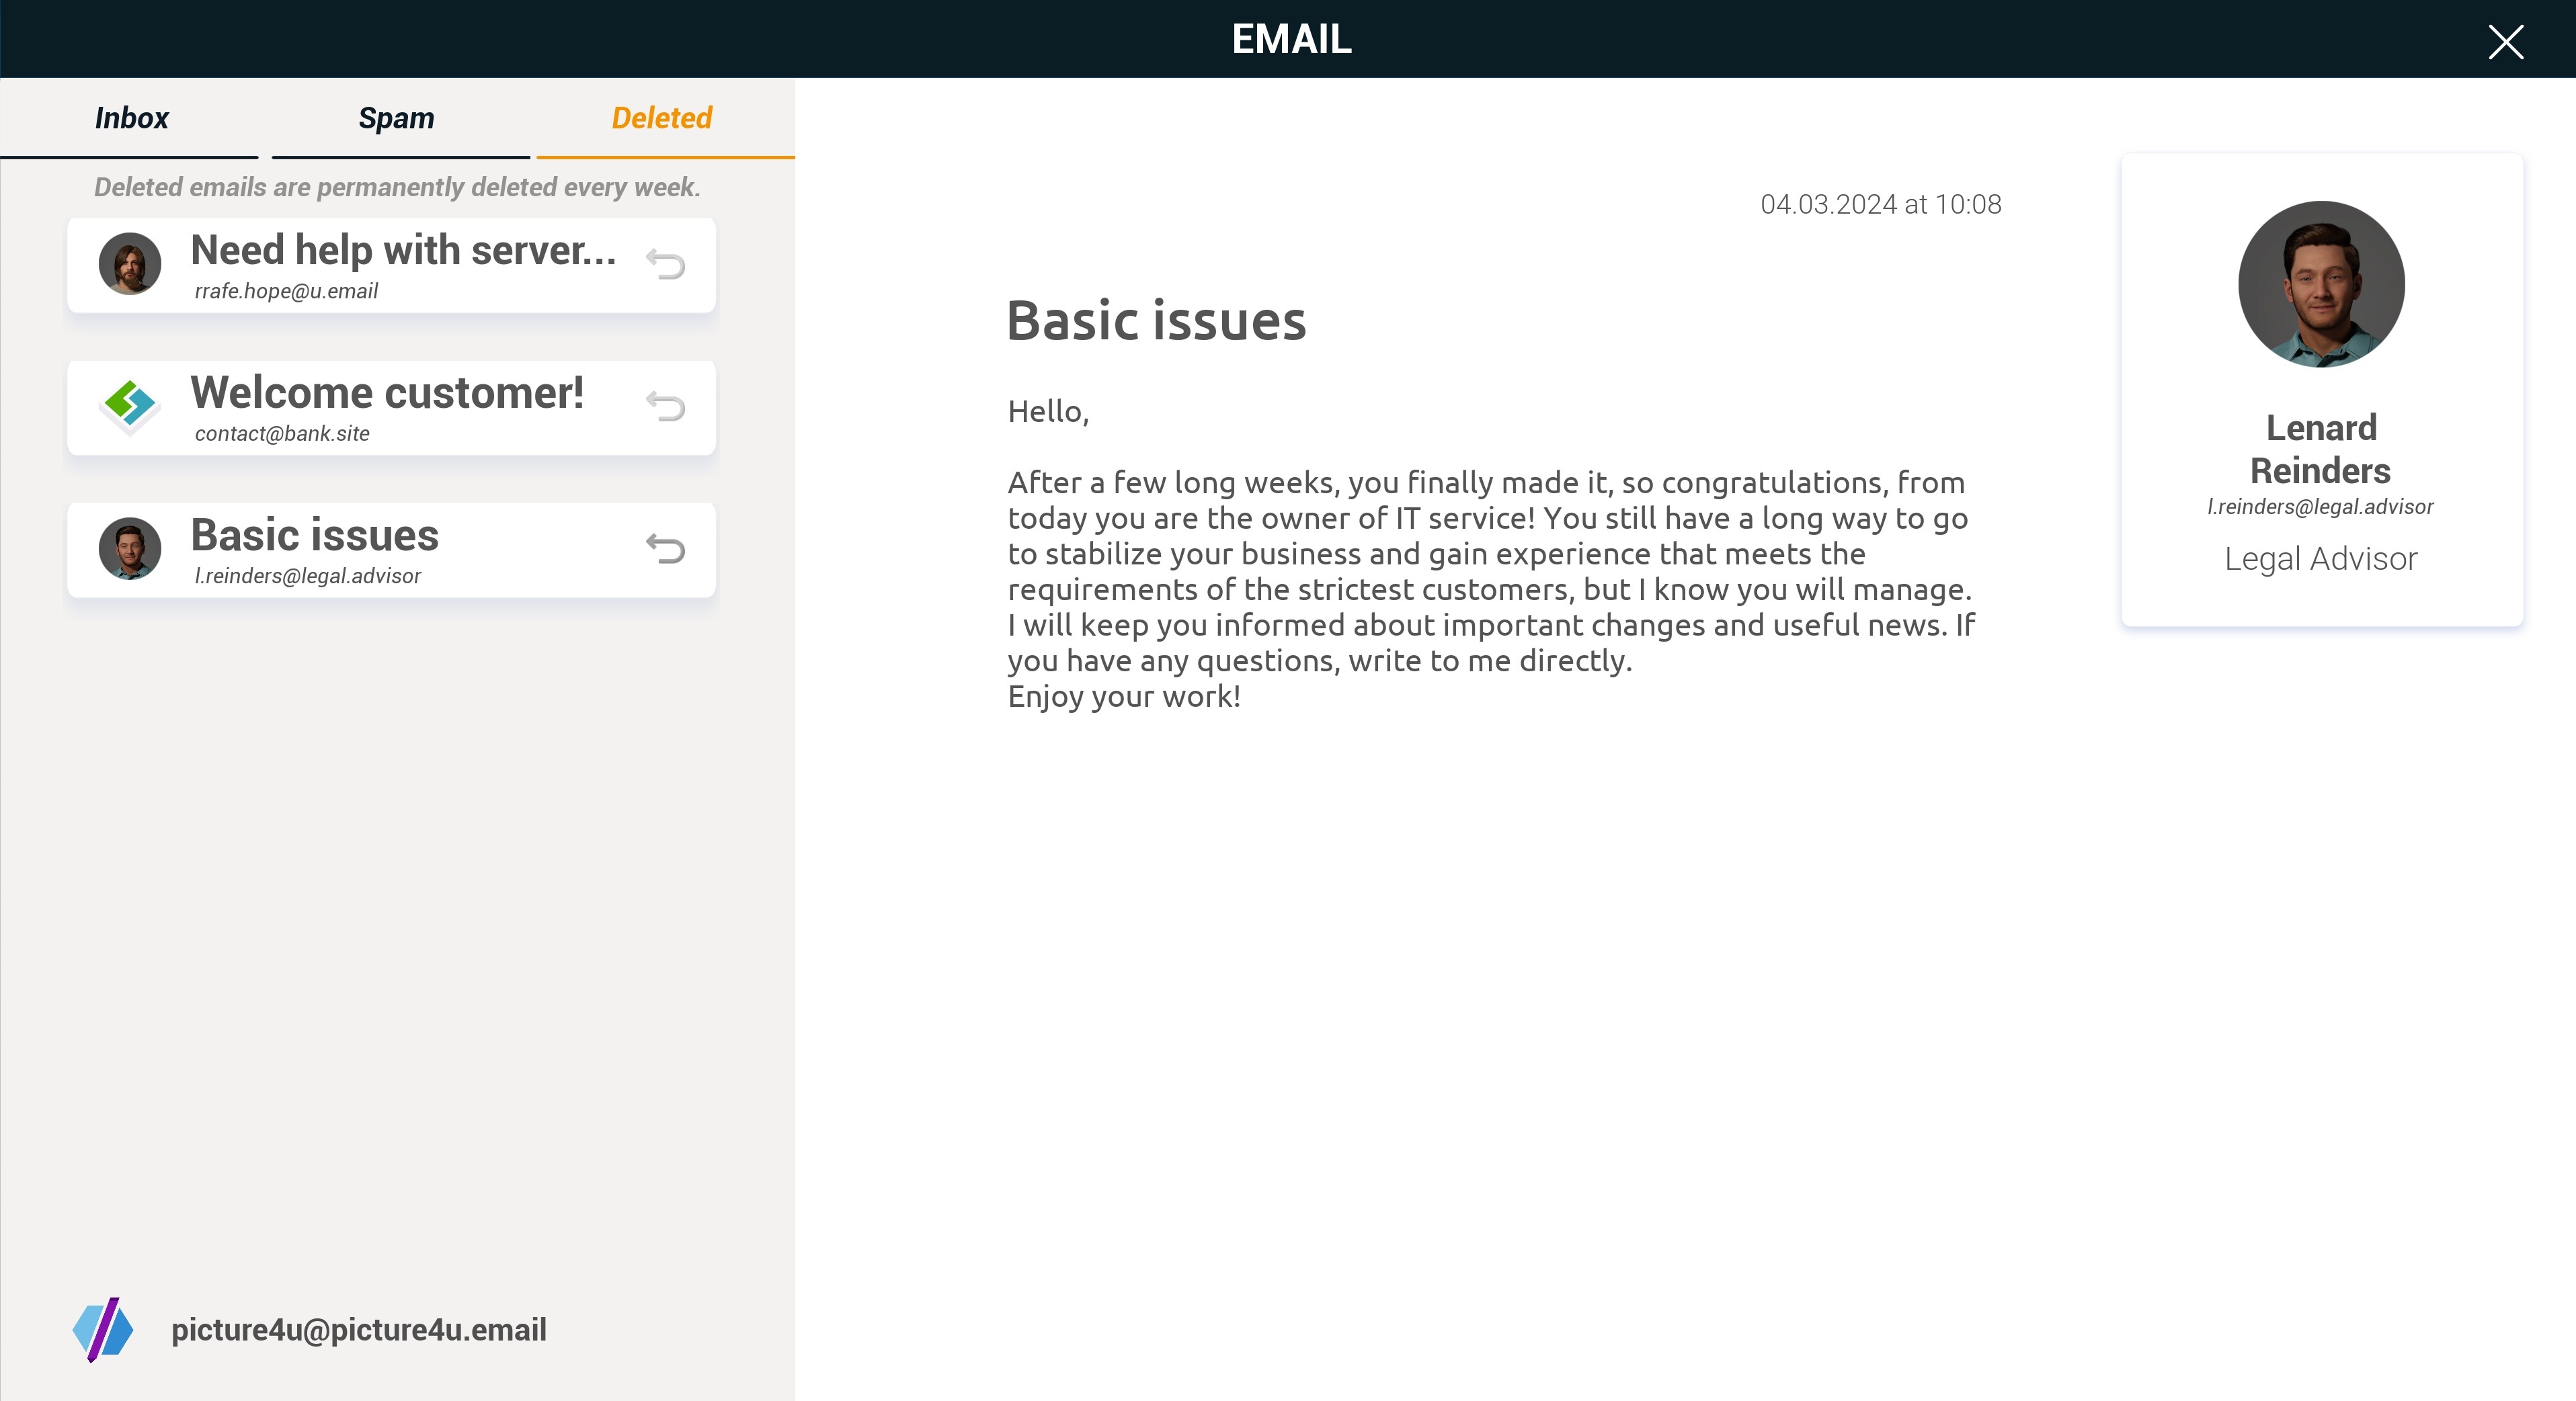Click the email timestamp 04.03.2024
Screen dimensions: 2576x1401
click(1880, 204)
